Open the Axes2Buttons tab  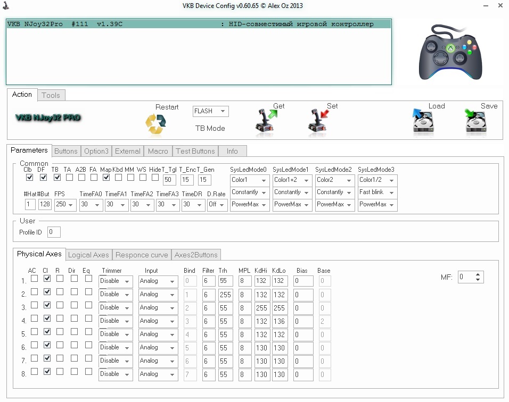coord(196,255)
